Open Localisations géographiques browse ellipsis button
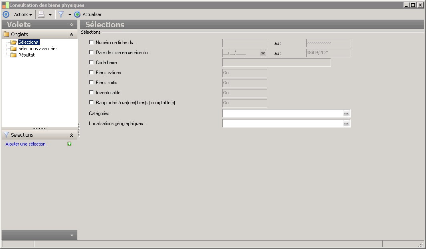 pos(346,123)
